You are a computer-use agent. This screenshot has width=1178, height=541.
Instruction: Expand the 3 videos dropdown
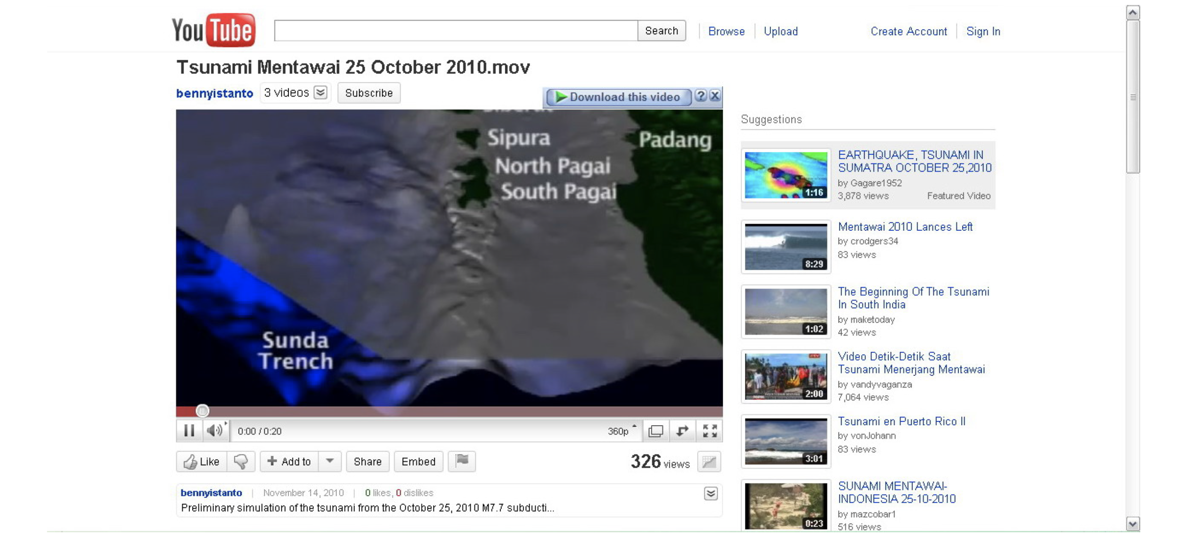click(320, 93)
